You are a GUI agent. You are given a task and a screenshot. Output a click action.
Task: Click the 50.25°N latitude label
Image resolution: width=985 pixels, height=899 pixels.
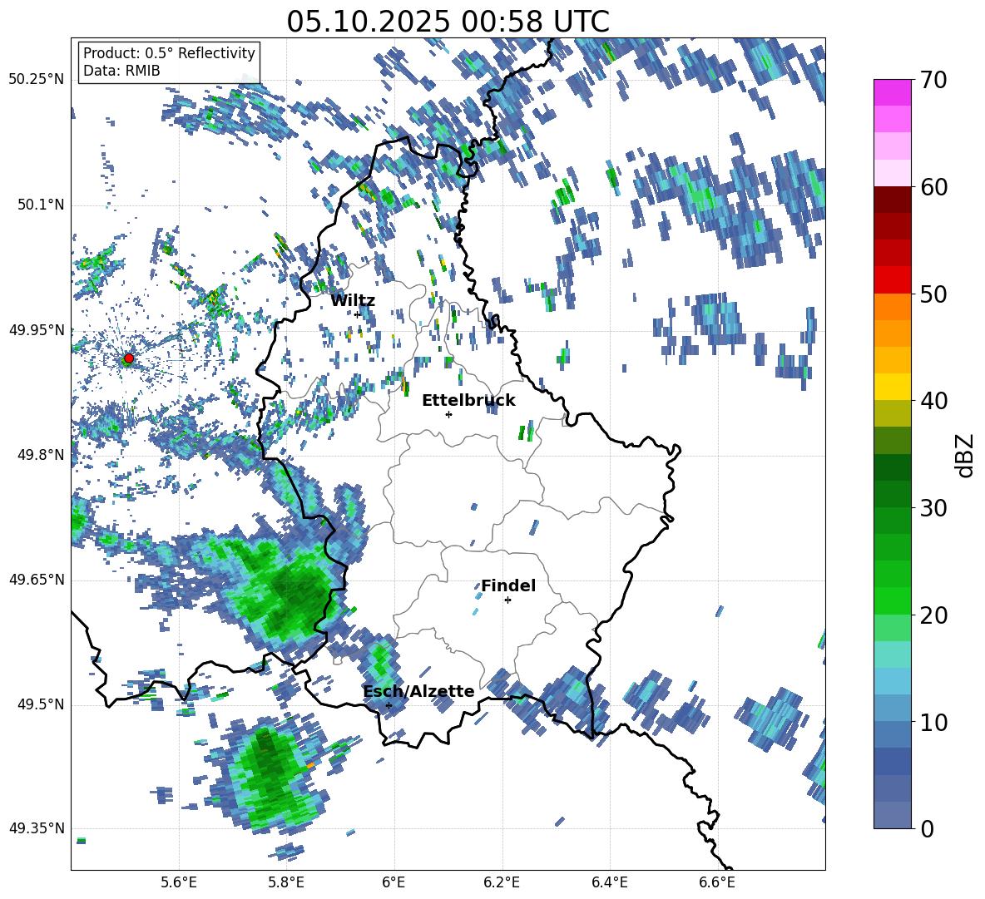(x=37, y=80)
